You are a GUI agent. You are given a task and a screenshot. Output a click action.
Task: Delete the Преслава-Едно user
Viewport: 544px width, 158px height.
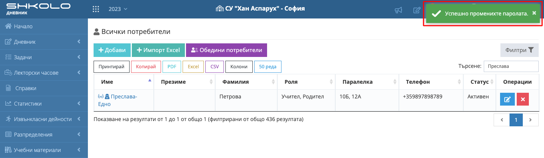pyautogui.click(x=523, y=100)
